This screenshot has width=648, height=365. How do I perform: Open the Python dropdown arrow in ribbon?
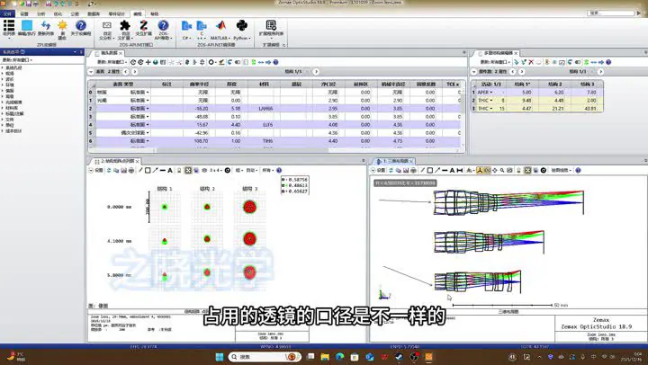point(249,38)
